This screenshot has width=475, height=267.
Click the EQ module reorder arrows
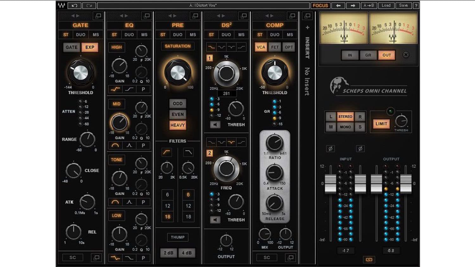click(x=124, y=16)
